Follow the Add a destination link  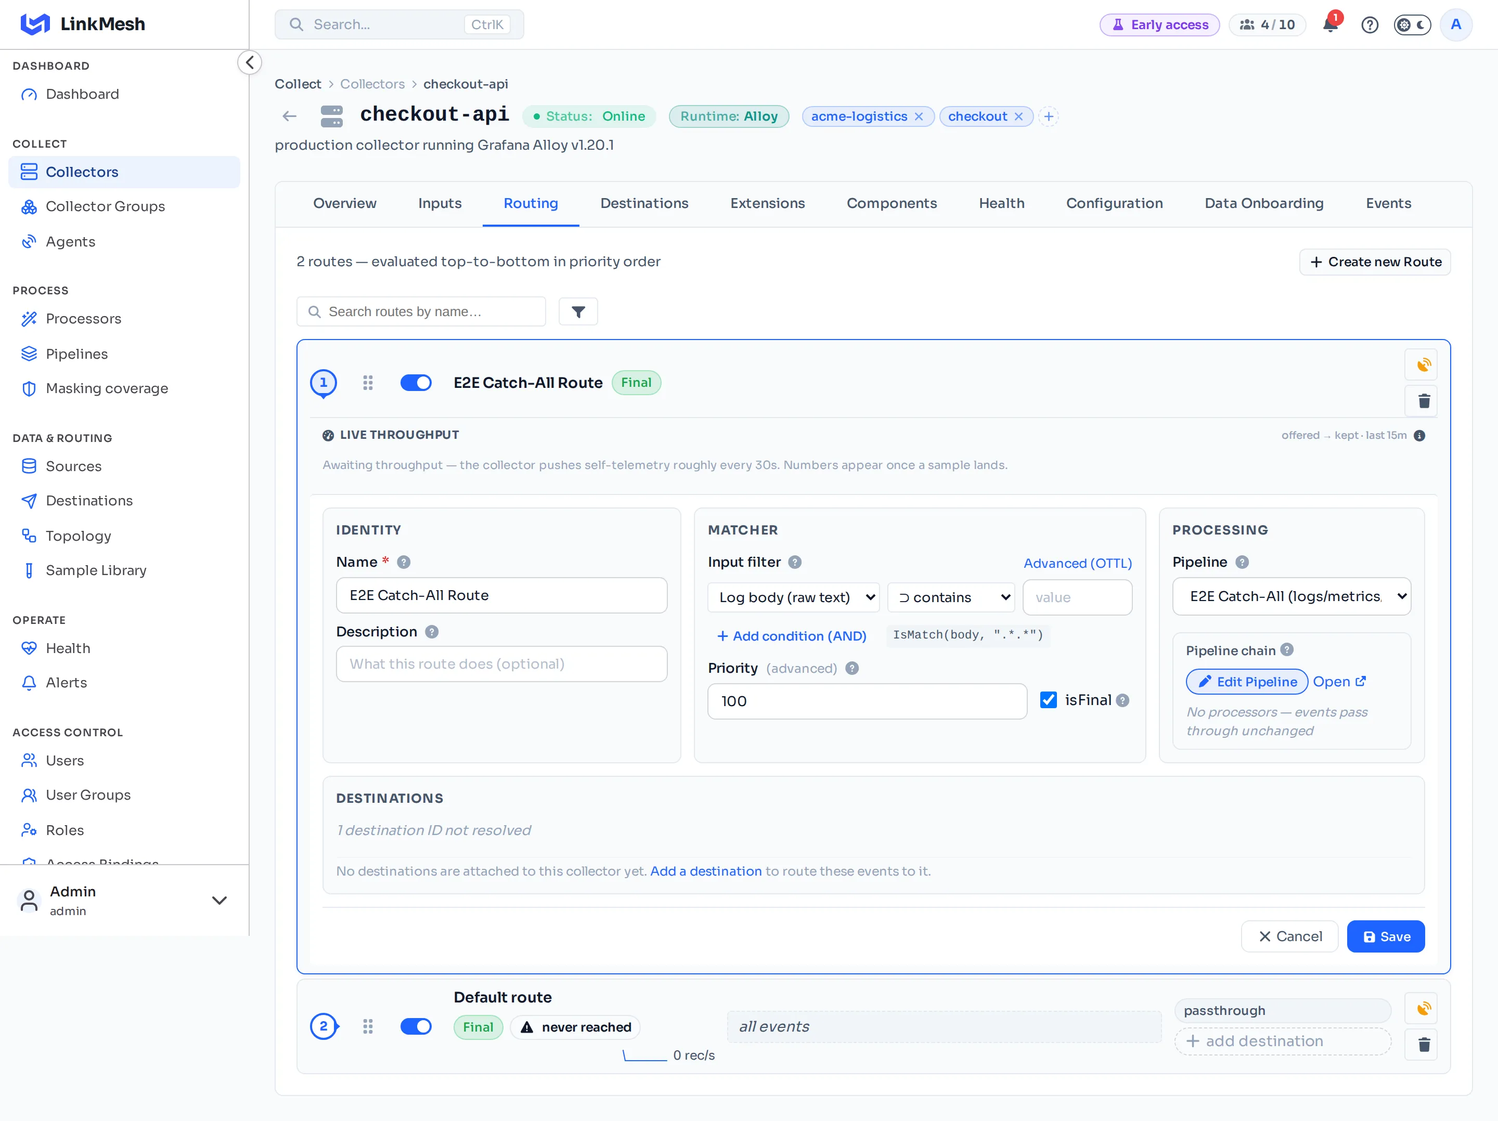pyautogui.click(x=706, y=871)
